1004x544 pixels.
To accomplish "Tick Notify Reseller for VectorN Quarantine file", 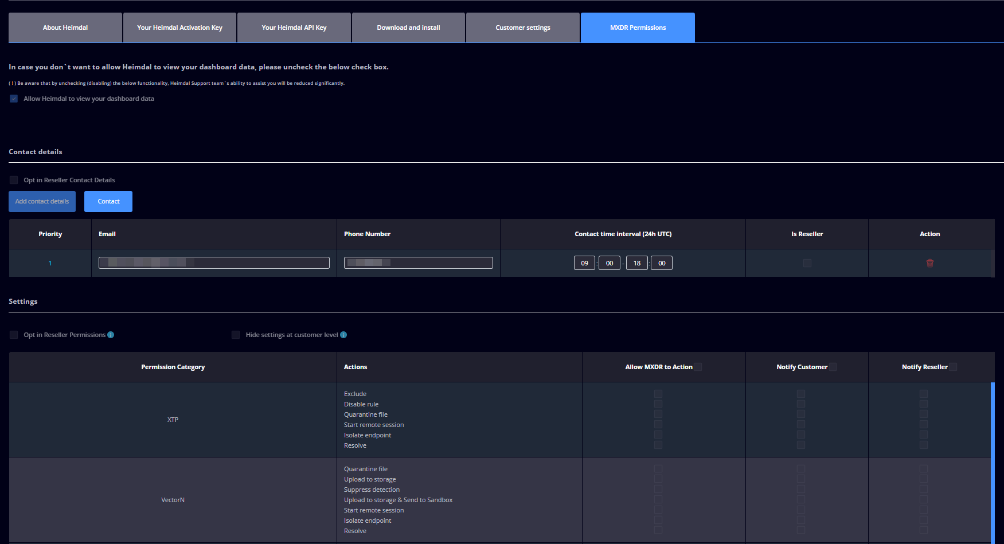I will click(x=924, y=469).
